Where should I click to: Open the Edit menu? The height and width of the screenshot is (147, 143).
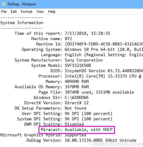coord(14,12)
